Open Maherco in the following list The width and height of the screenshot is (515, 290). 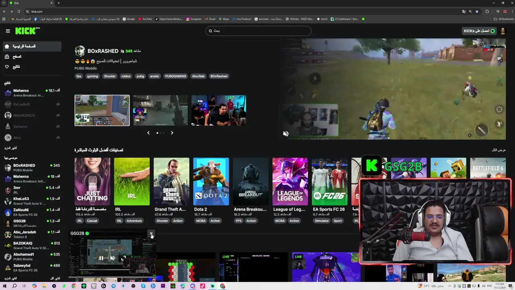coord(32,93)
